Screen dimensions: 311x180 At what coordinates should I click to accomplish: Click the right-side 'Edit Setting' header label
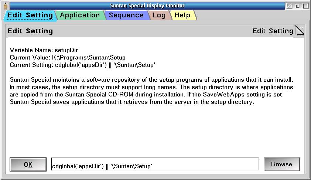[273, 31]
